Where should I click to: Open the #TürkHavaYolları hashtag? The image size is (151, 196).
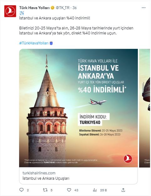click(x=34, y=43)
